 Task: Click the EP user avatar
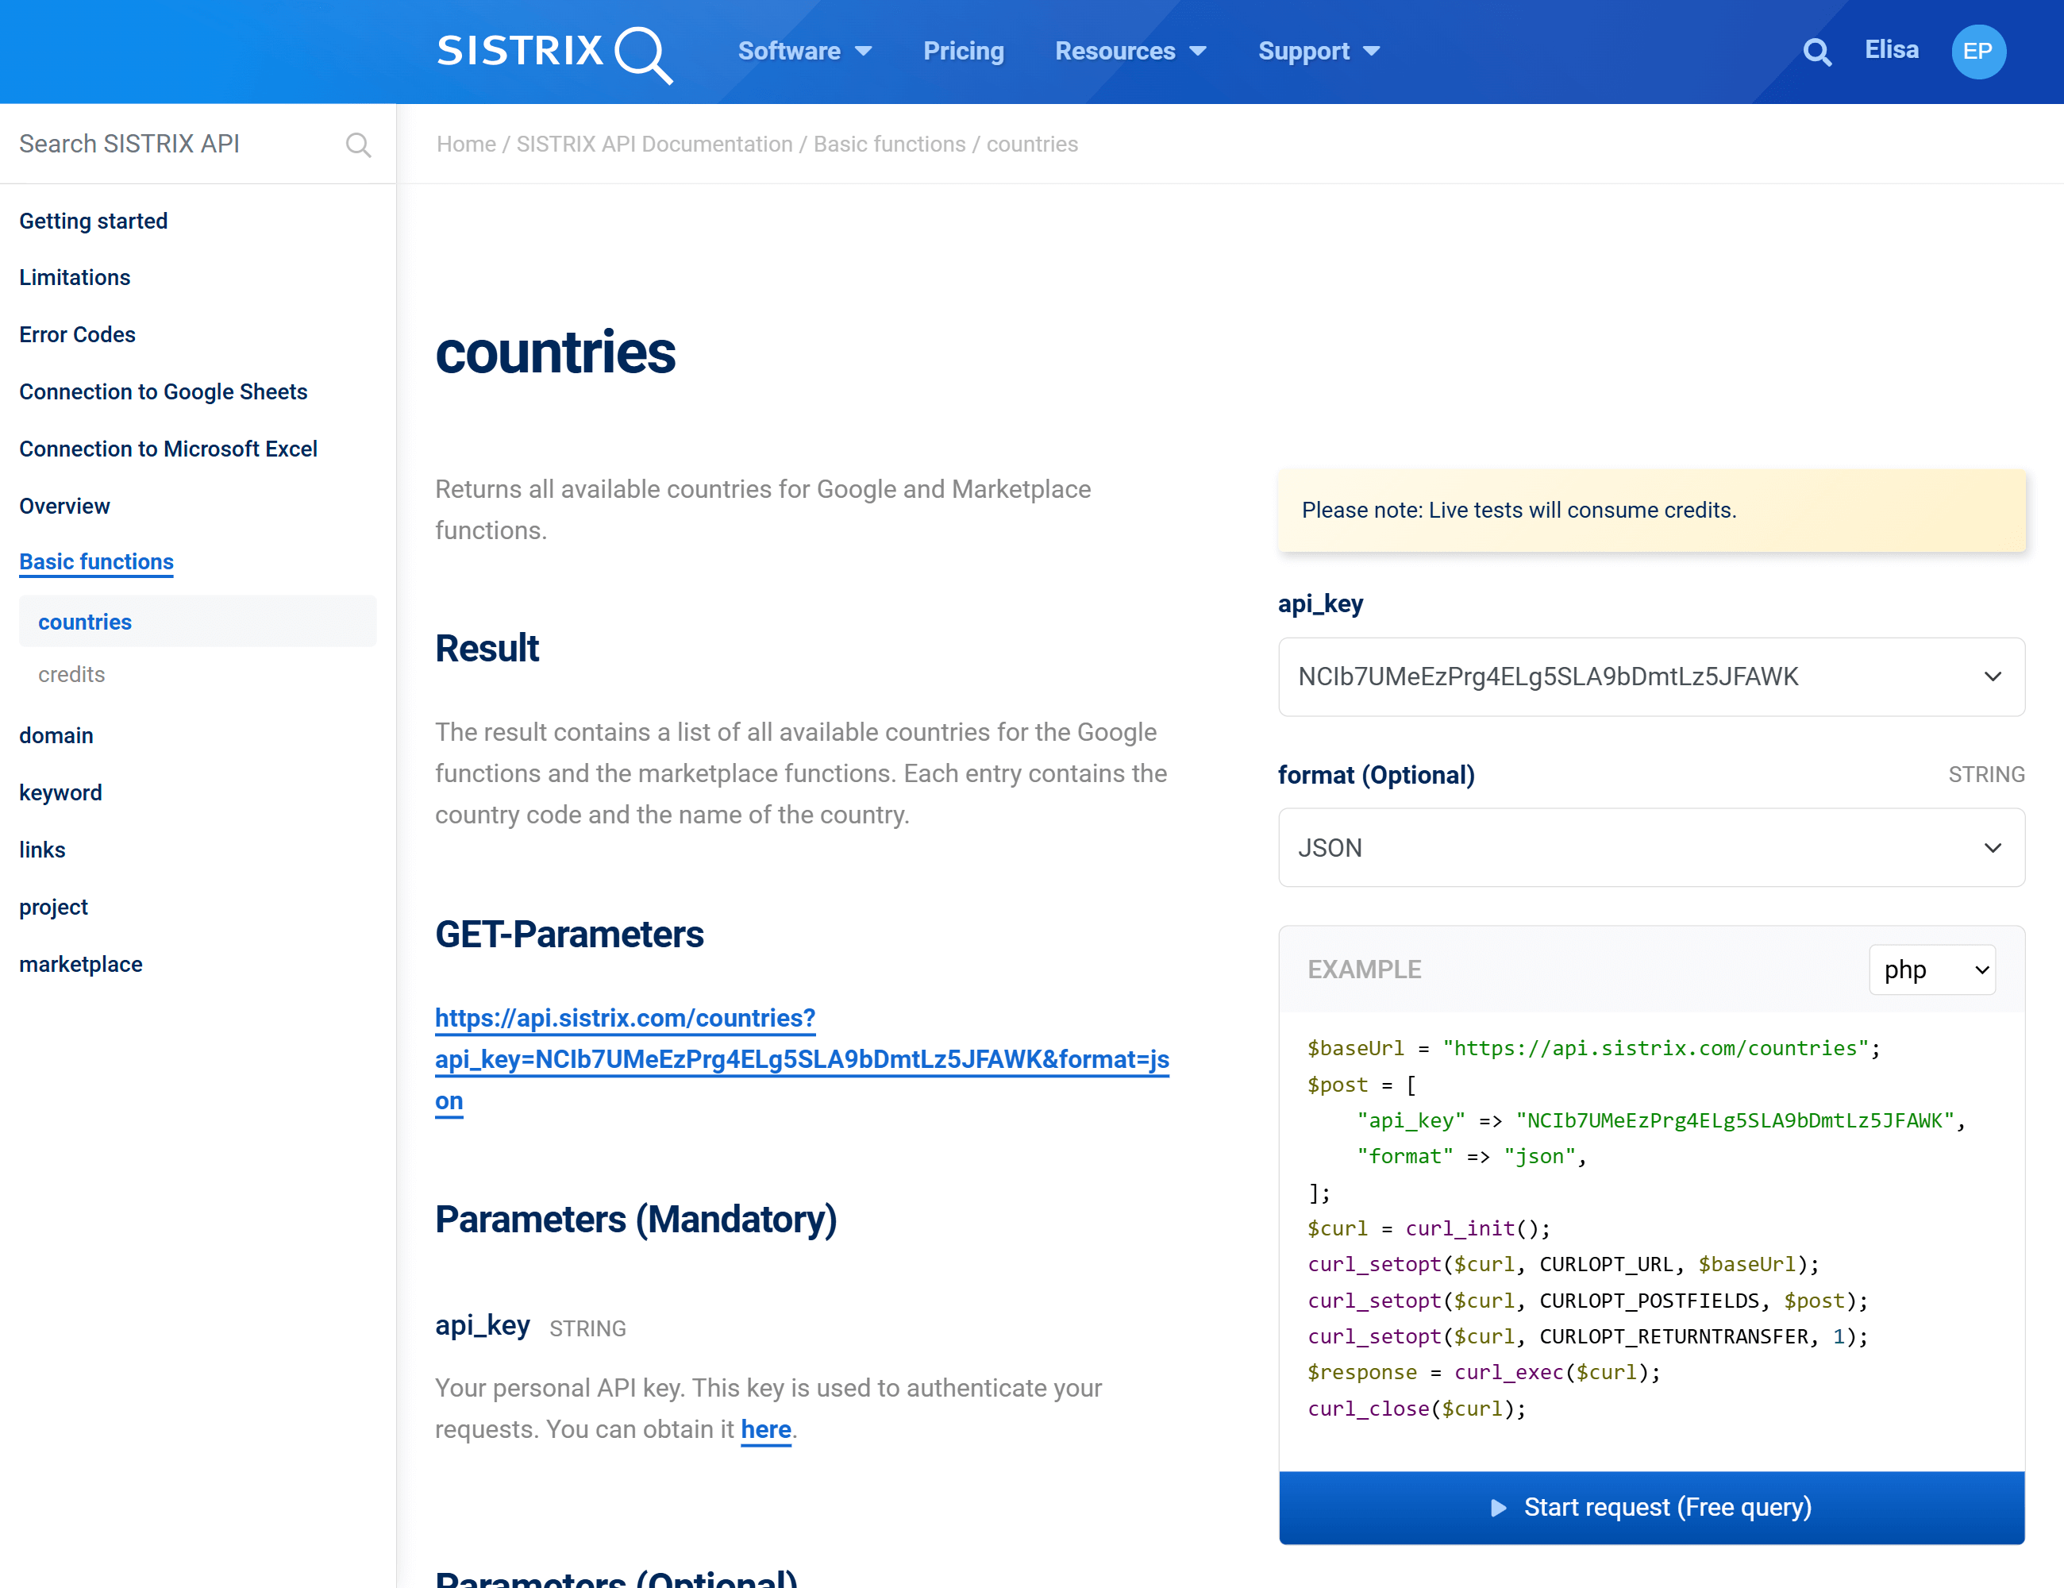click(1978, 52)
